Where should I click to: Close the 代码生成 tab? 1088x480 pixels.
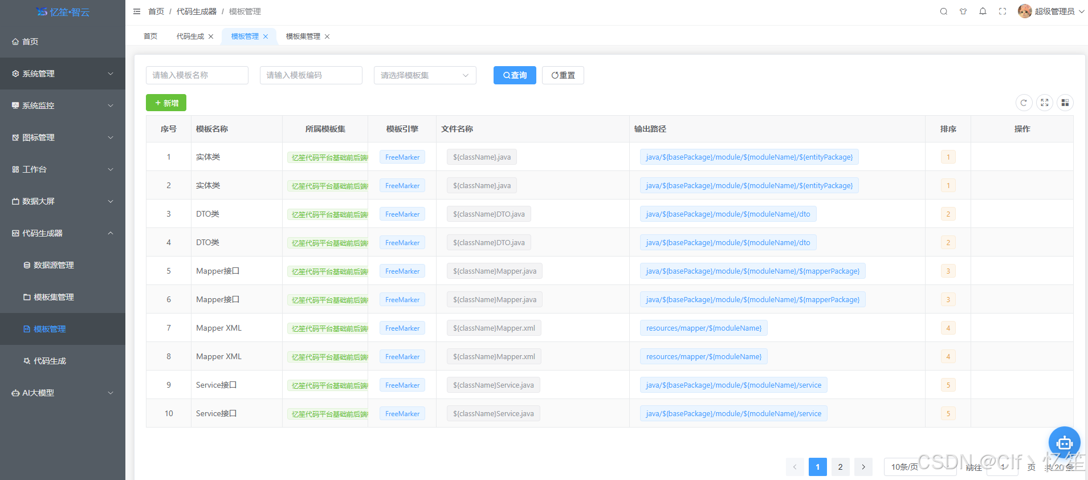(x=211, y=36)
